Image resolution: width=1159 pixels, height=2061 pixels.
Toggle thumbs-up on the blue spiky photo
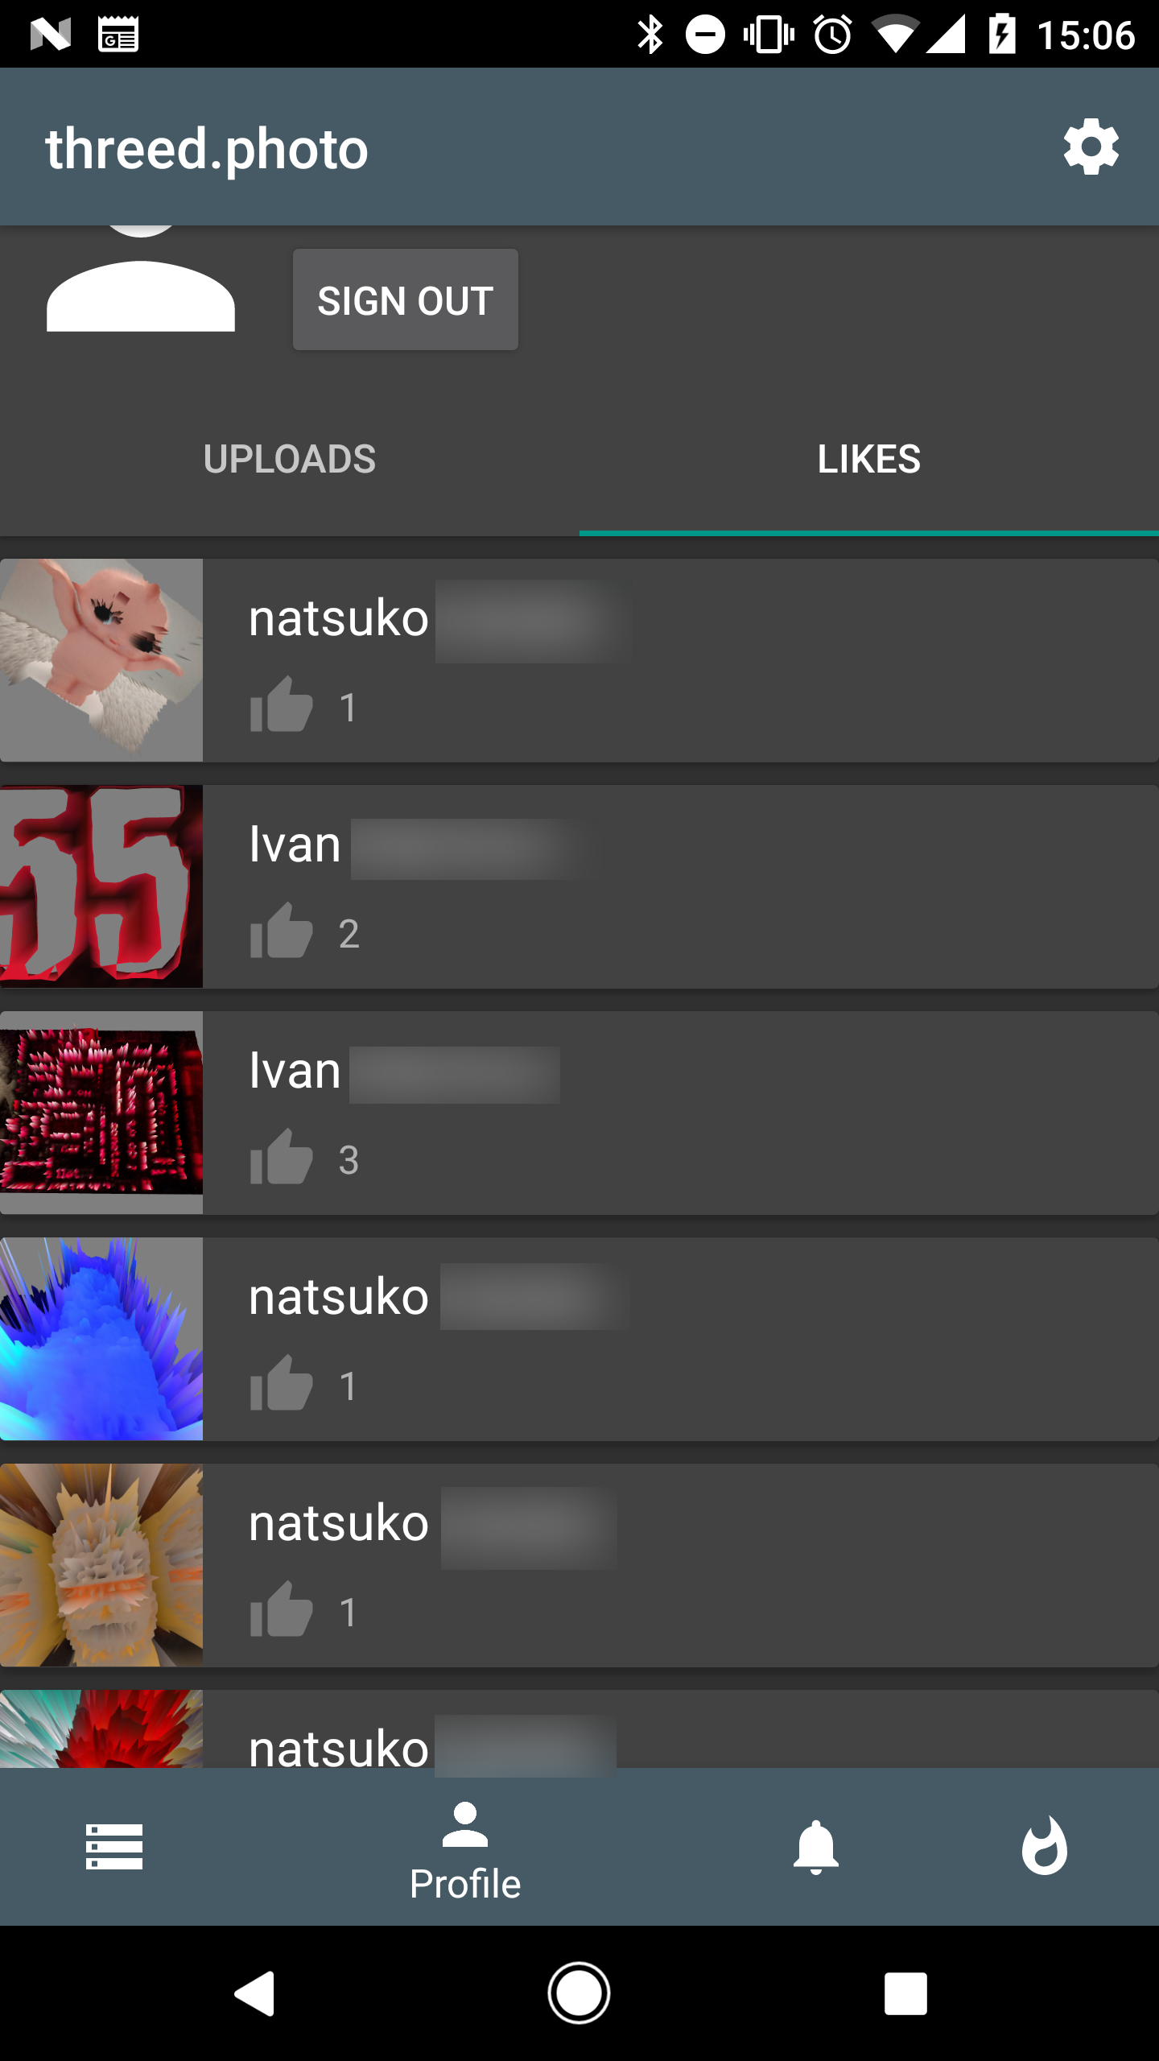(281, 1384)
